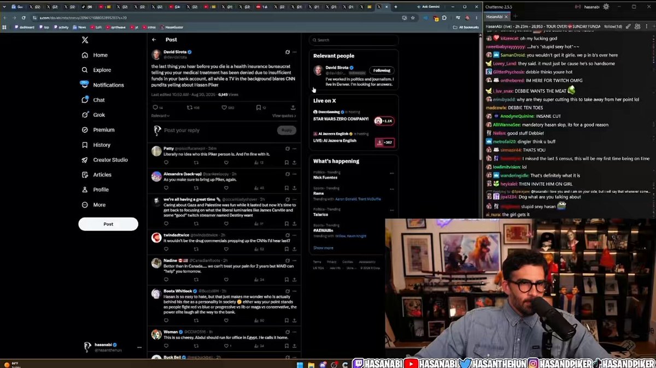Open Chat in the sidebar
The width and height of the screenshot is (656, 368).
(x=93, y=100)
